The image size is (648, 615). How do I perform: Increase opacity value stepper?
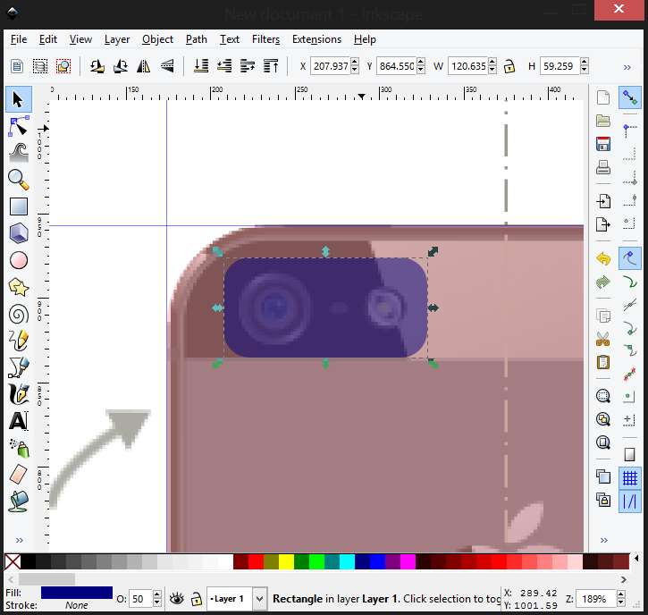pos(157,594)
